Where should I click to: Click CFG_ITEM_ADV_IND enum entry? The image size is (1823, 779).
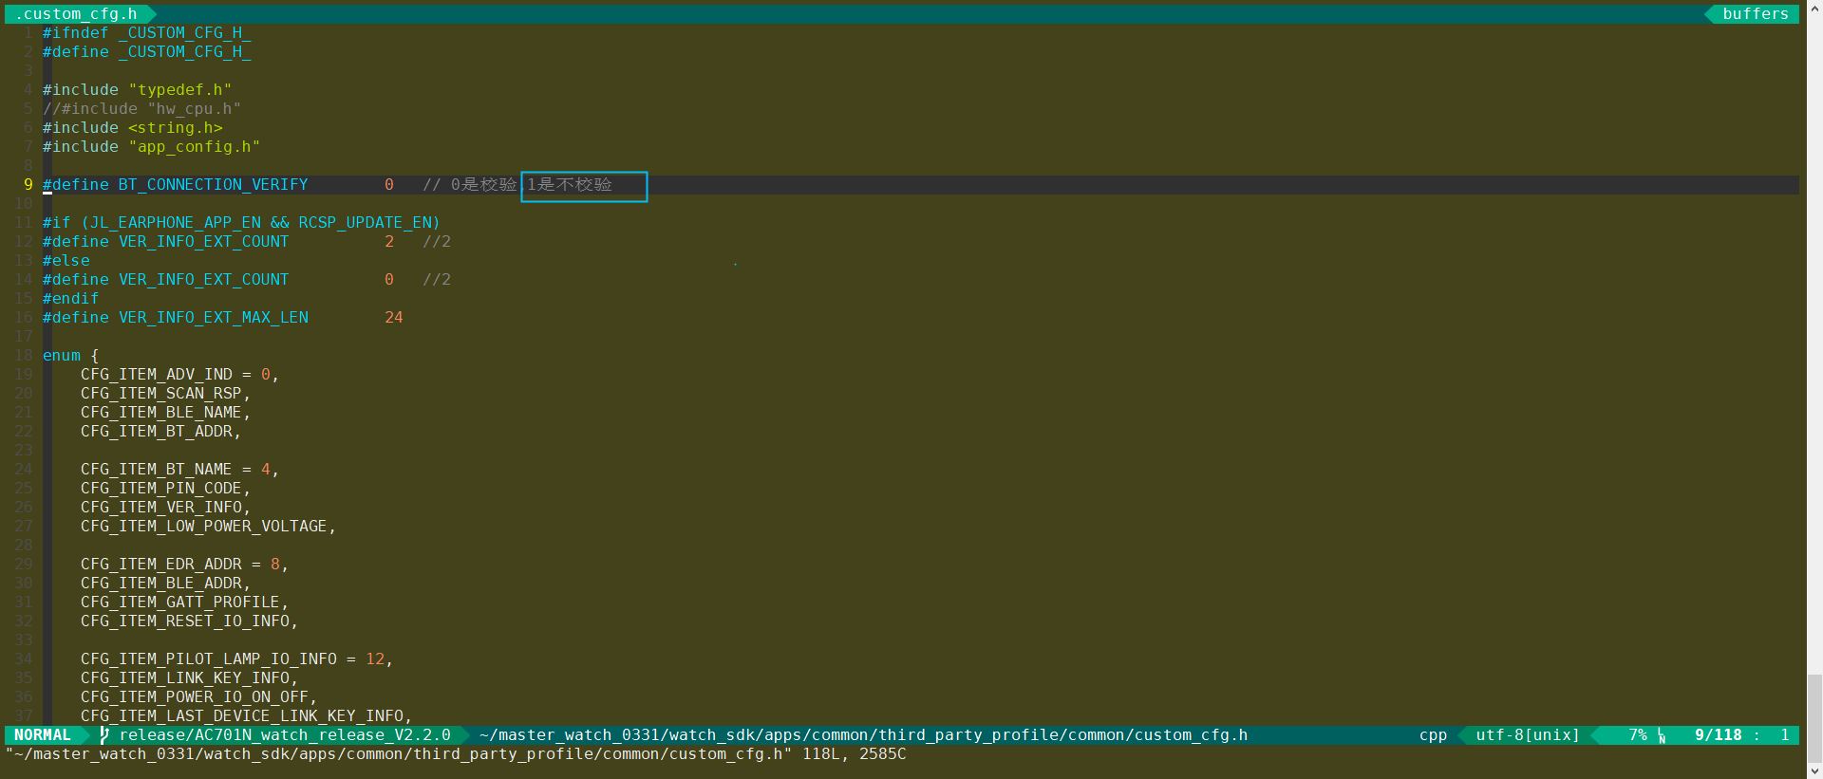pyautogui.click(x=157, y=375)
